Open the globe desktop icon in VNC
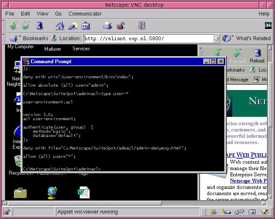 point(52,192)
